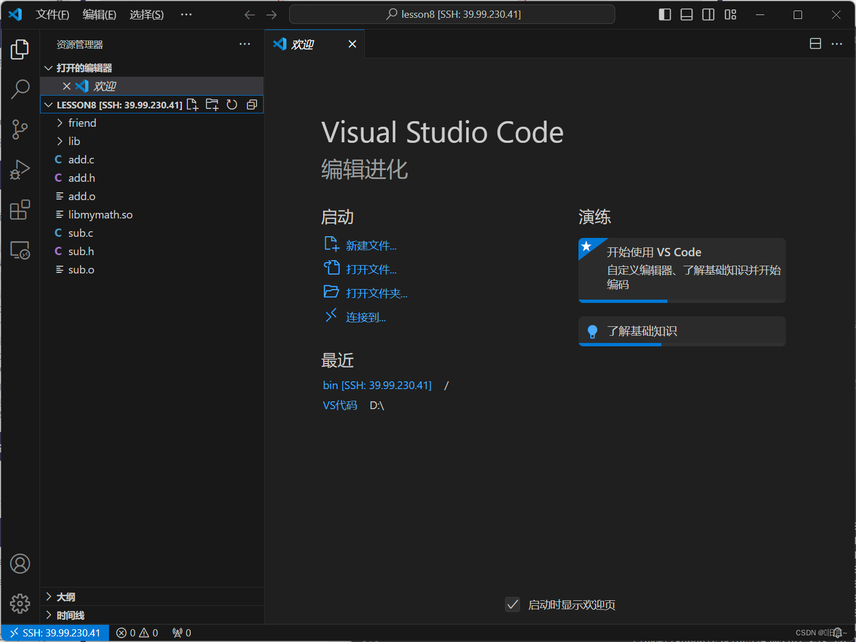Collapse all folders in explorer
856x642 pixels.
[252, 104]
